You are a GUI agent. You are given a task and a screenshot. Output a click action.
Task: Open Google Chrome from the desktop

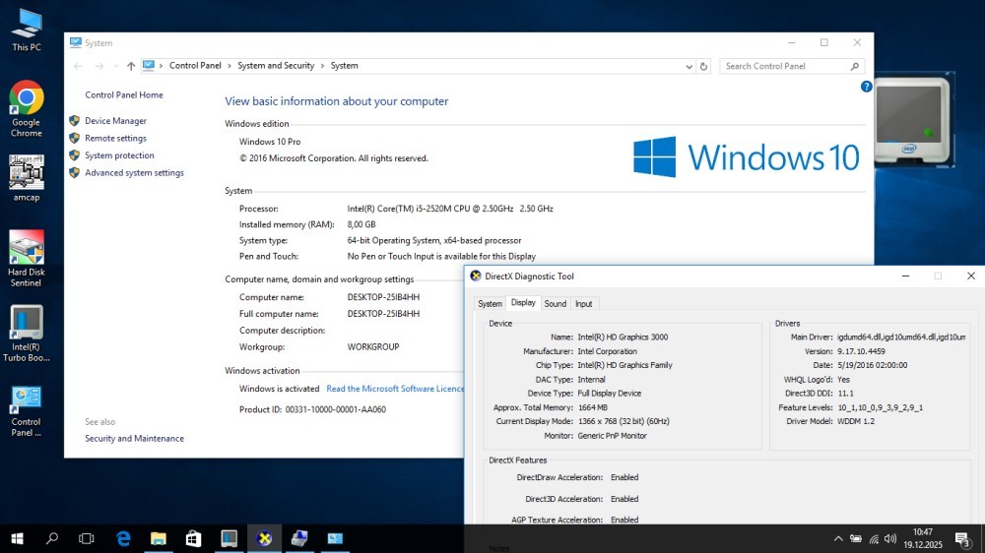[x=27, y=99]
